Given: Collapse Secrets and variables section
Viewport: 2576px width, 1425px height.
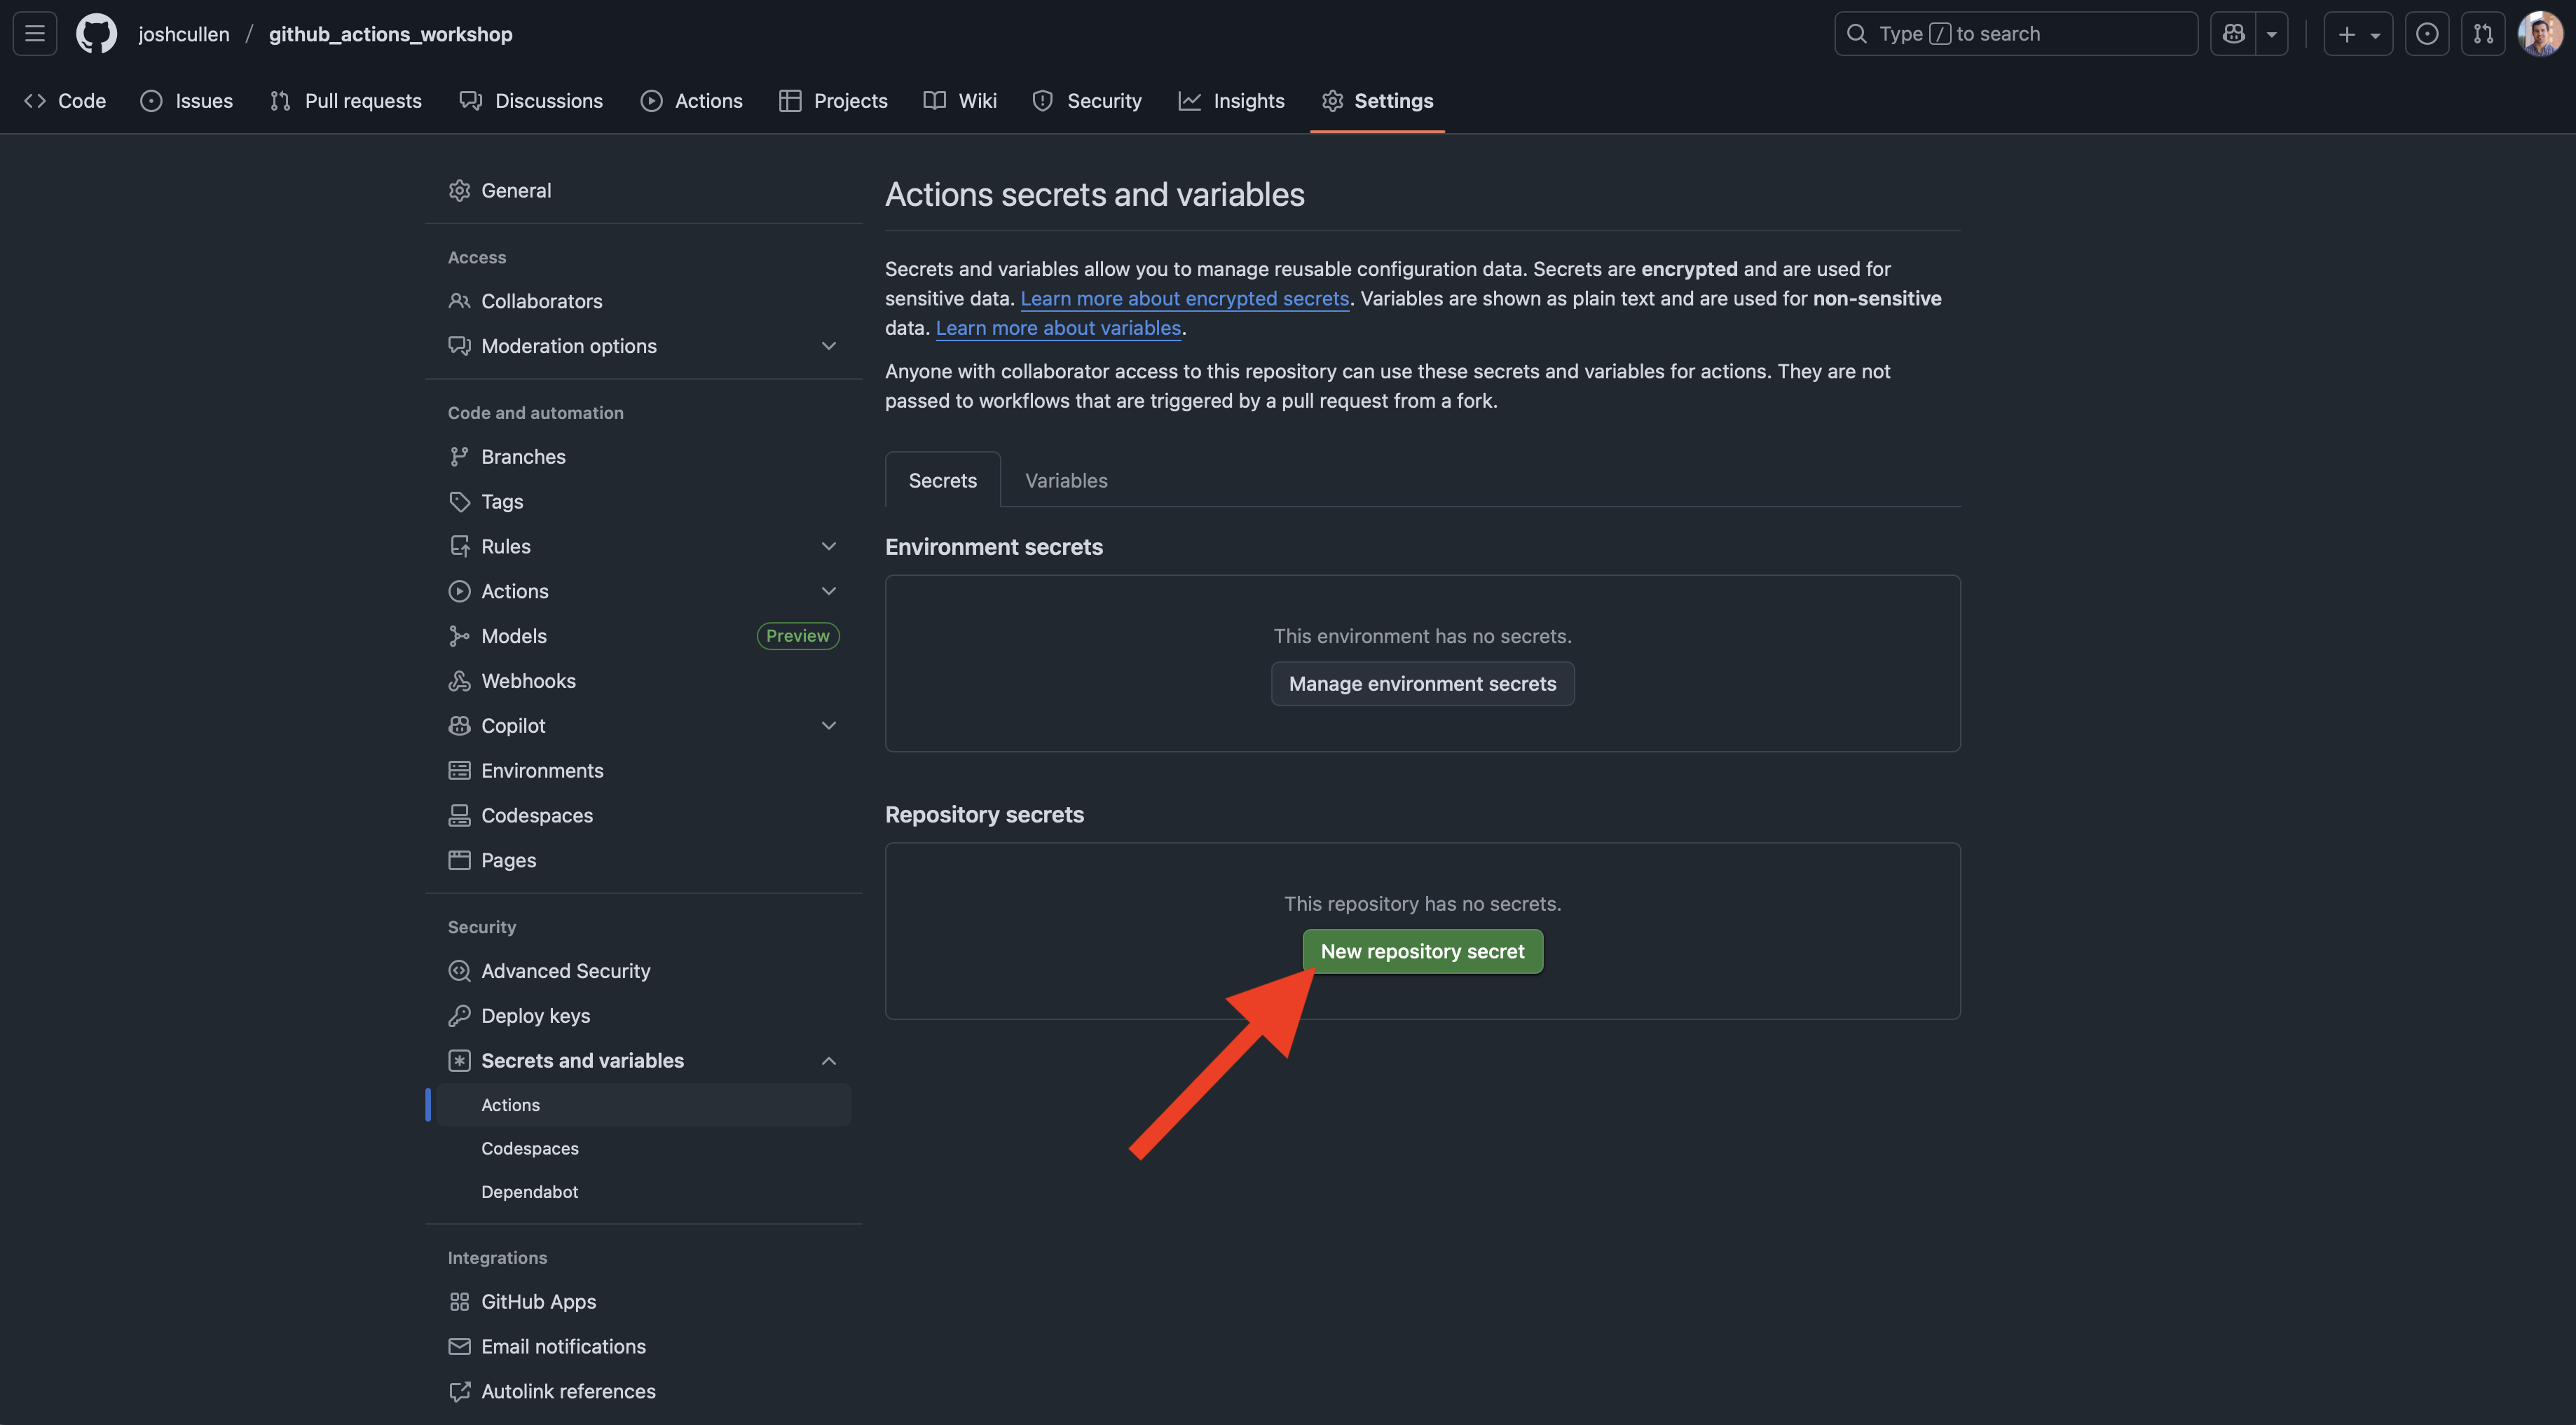Looking at the screenshot, I should pos(828,1061).
